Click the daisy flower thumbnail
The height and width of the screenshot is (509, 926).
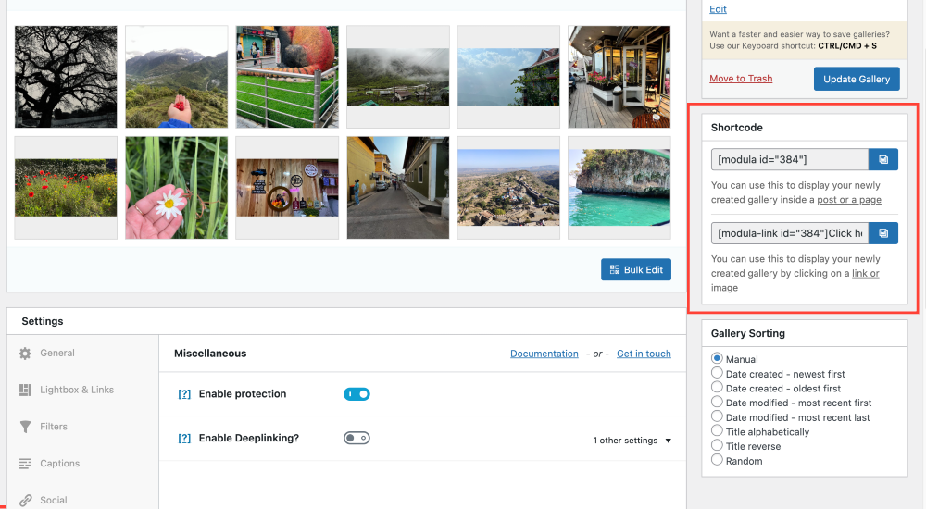click(x=176, y=188)
